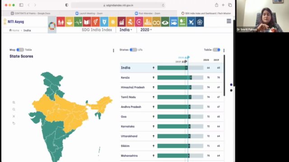
Task: Select the Quality Education SDG 4 icon
Action: 87,22
